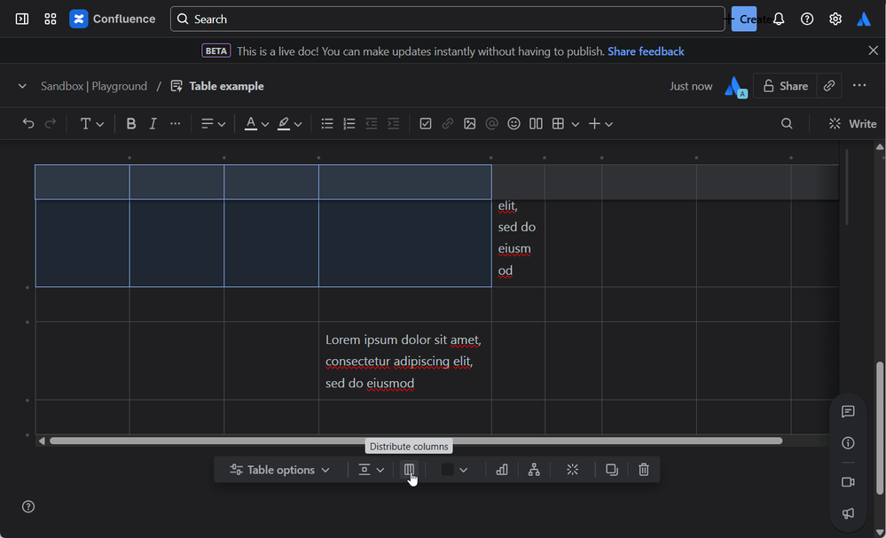Click the Share button
Screen dimensions: 886x538
click(x=784, y=86)
